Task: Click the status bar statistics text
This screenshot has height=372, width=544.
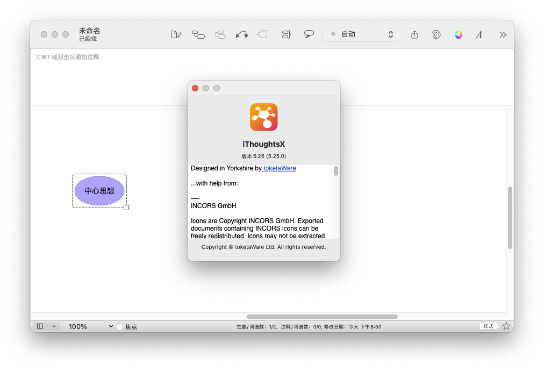Action: click(x=309, y=326)
